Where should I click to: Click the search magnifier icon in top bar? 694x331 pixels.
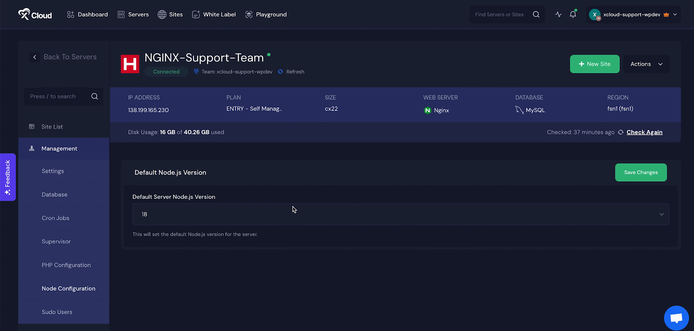click(536, 14)
